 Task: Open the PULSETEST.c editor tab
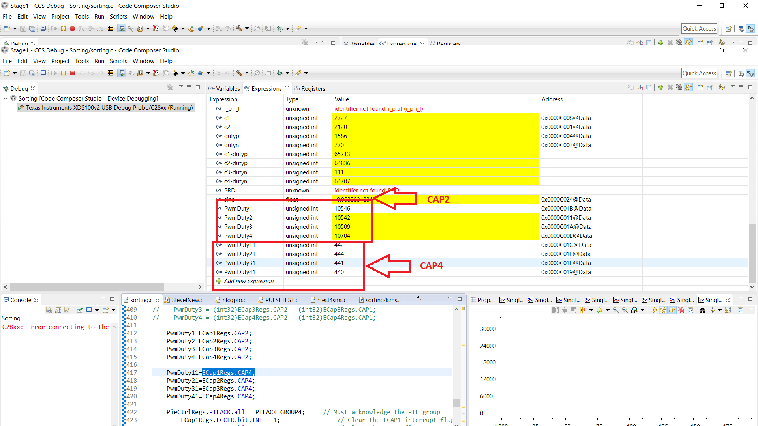pyautogui.click(x=281, y=300)
